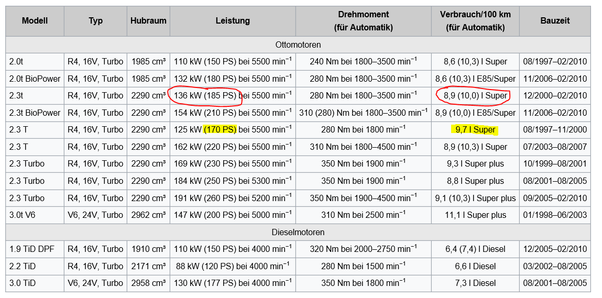The height and width of the screenshot is (298, 602).
Task: Click the 12/2005–02/2010 Bauzeit cell
Action: (555, 249)
